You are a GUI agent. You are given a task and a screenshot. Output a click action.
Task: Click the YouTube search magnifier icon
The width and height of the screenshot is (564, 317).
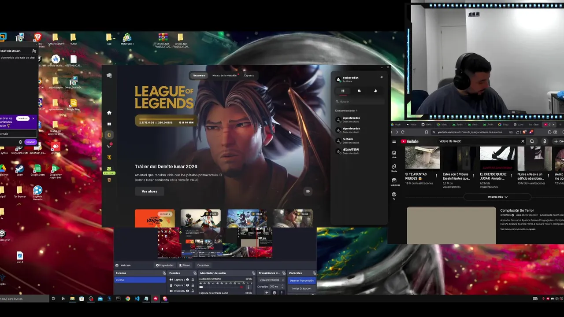[x=532, y=141]
